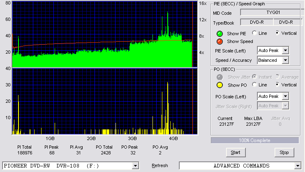The height and width of the screenshot is (172, 305).
Task: Select Vertical radio for PO graph
Action: coord(277,84)
